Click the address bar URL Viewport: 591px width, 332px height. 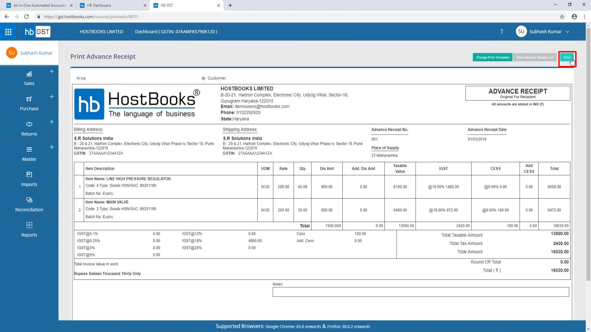coord(91,17)
